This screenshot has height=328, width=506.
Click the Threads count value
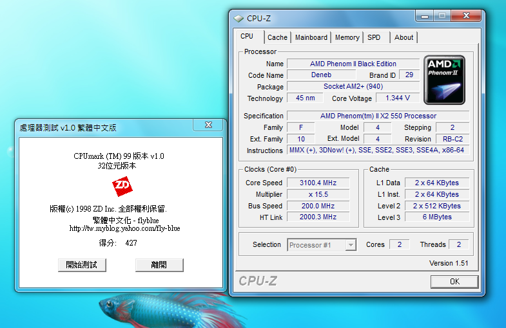(x=458, y=244)
